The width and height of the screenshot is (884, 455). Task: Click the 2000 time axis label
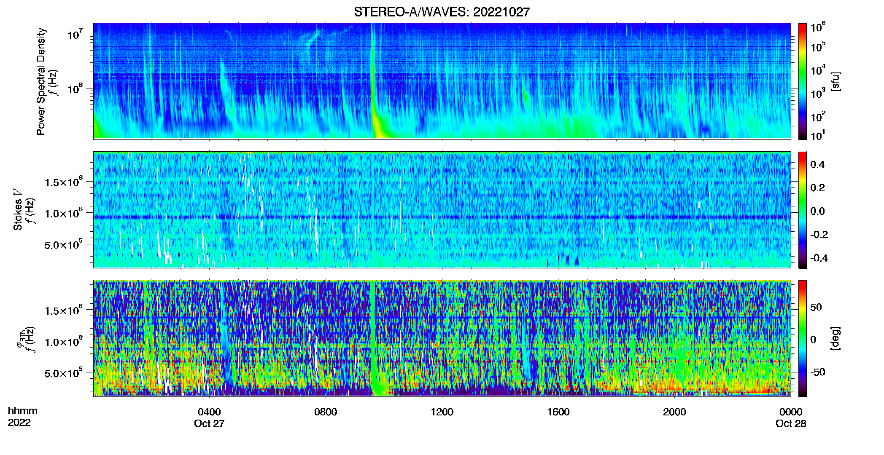click(674, 412)
